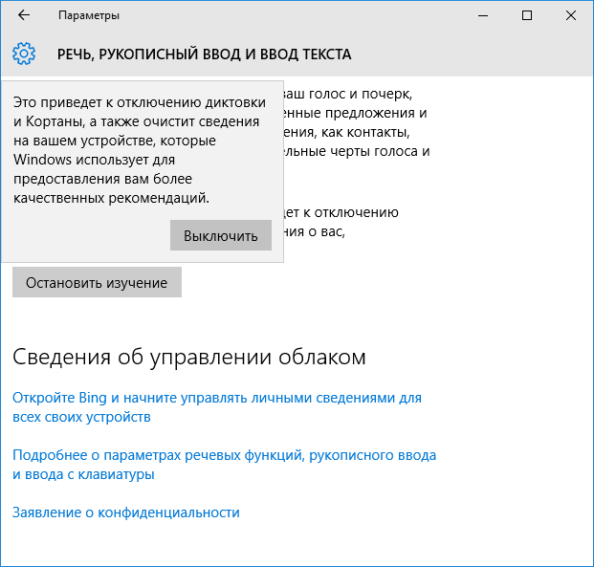Maximize the Параметры window
The width and height of the screenshot is (594, 567).
coord(527,15)
